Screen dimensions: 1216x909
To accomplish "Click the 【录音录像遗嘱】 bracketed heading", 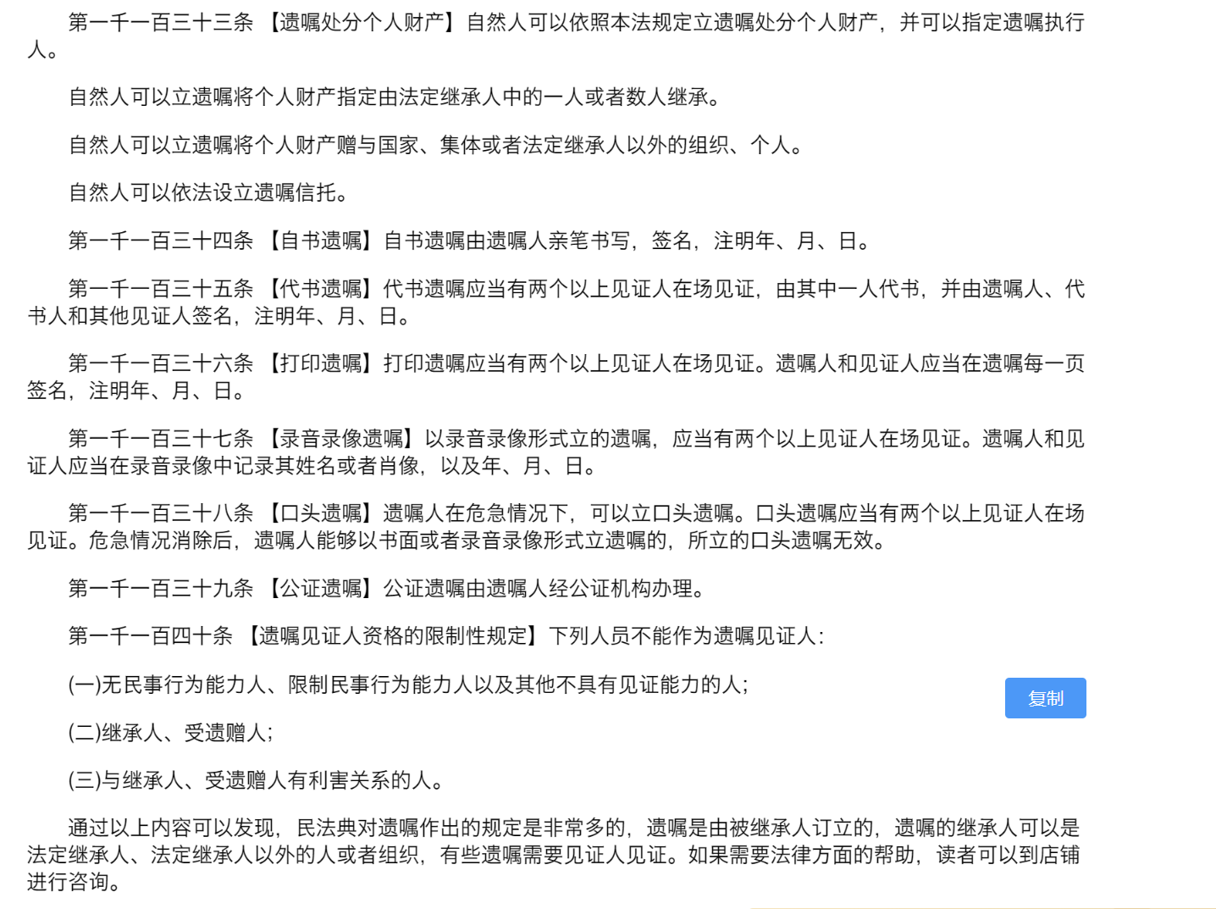I will (341, 439).
